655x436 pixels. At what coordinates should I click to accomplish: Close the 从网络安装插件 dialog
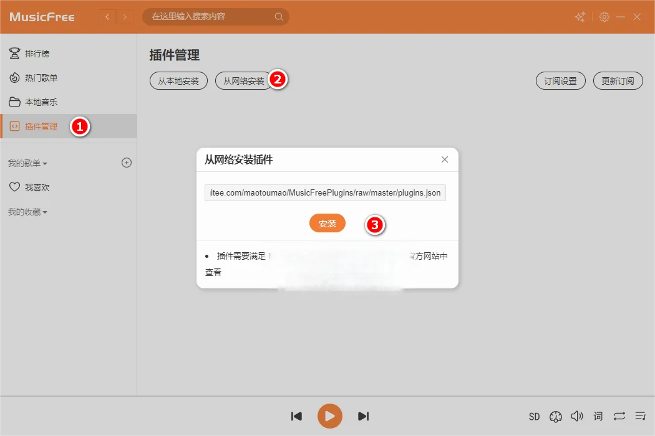pyautogui.click(x=445, y=159)
